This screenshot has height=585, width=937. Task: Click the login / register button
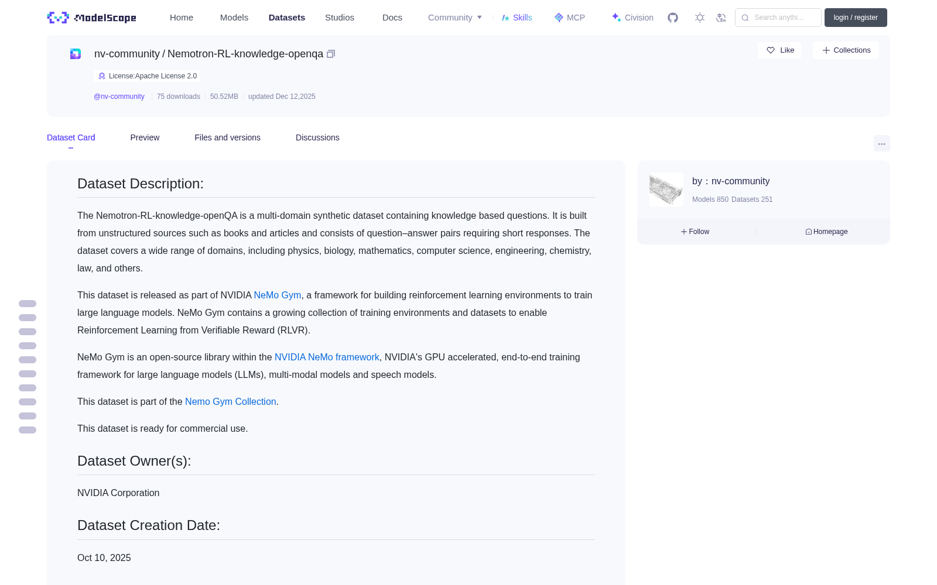pyautogui.click(x=856, y=18)
